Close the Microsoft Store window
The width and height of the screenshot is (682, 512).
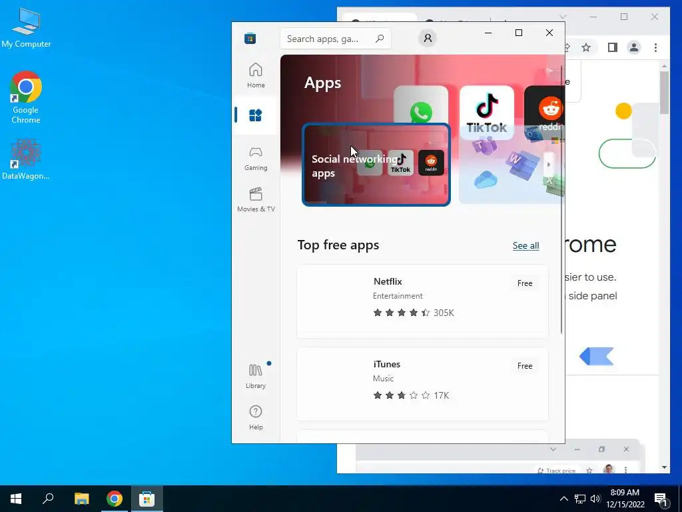coord(549,33)
